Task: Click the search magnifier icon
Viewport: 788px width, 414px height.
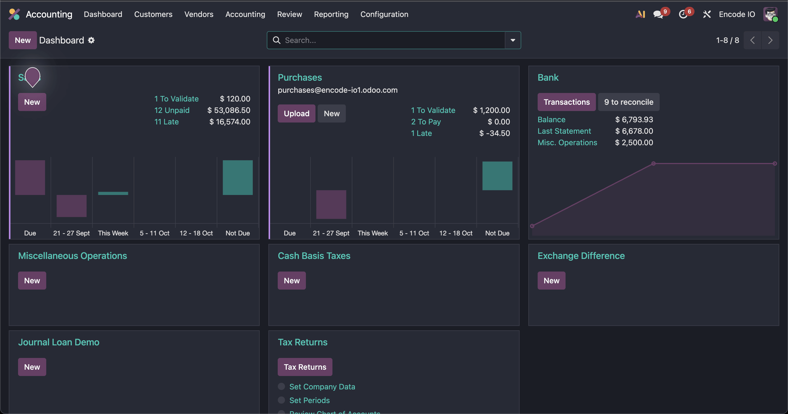Action: [277, 40]
